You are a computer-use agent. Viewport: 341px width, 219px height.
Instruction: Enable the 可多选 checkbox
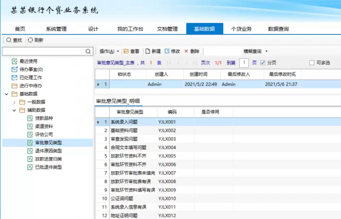pyautogui.click(x=312, y=63)
